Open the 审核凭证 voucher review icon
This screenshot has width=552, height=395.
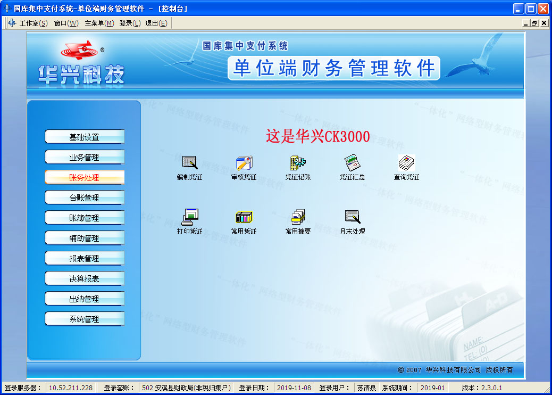pyautogui.click(x=244, y=168)
